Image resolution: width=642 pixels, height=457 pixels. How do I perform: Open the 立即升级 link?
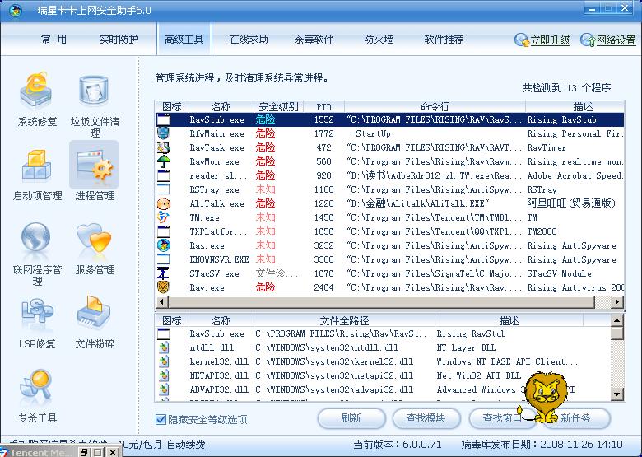(x=551, y=40)
